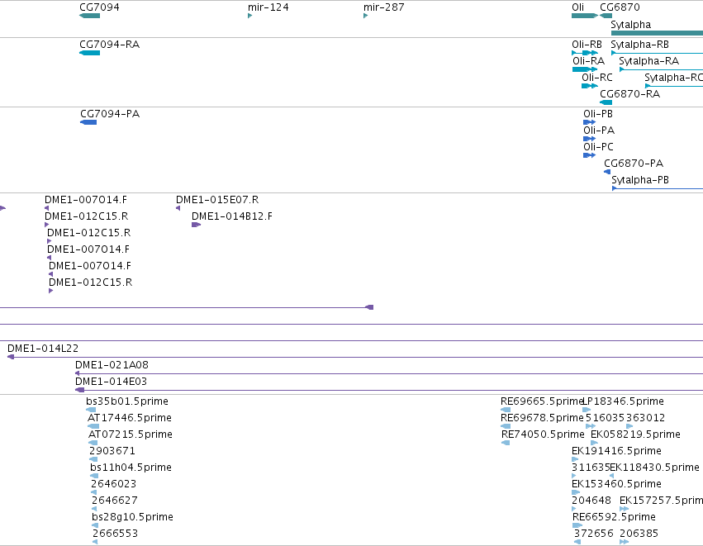Click the Sytalpha-RC transcript label
The image size is (703, 546).
pos(673,78)
